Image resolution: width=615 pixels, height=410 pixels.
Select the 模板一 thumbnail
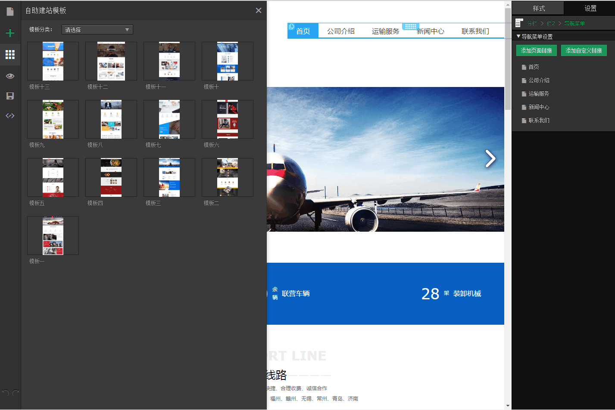pyautogui.click(x=53, y=236)
